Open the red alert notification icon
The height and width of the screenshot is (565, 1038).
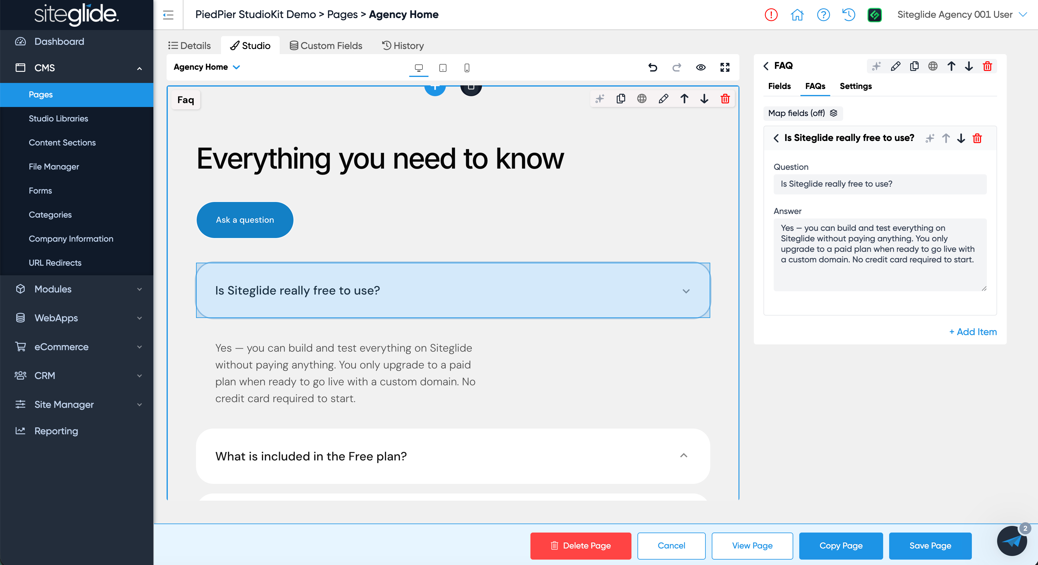[771, 15]
